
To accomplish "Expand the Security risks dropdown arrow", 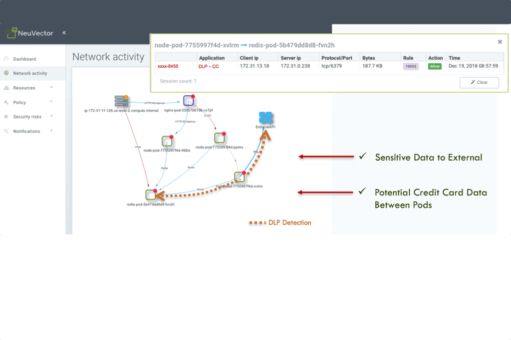I will pos(51,116).
